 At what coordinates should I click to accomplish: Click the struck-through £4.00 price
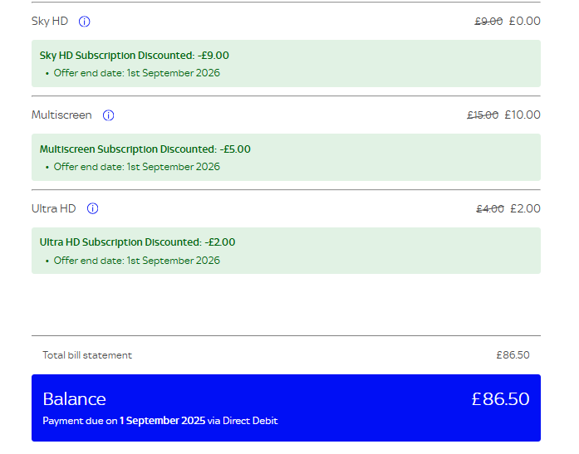click(490, 209)
